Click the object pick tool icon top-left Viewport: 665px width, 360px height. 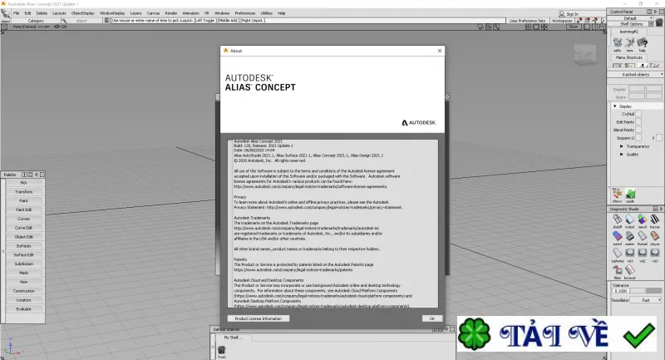pyautogui.click(x=5, y=15)
